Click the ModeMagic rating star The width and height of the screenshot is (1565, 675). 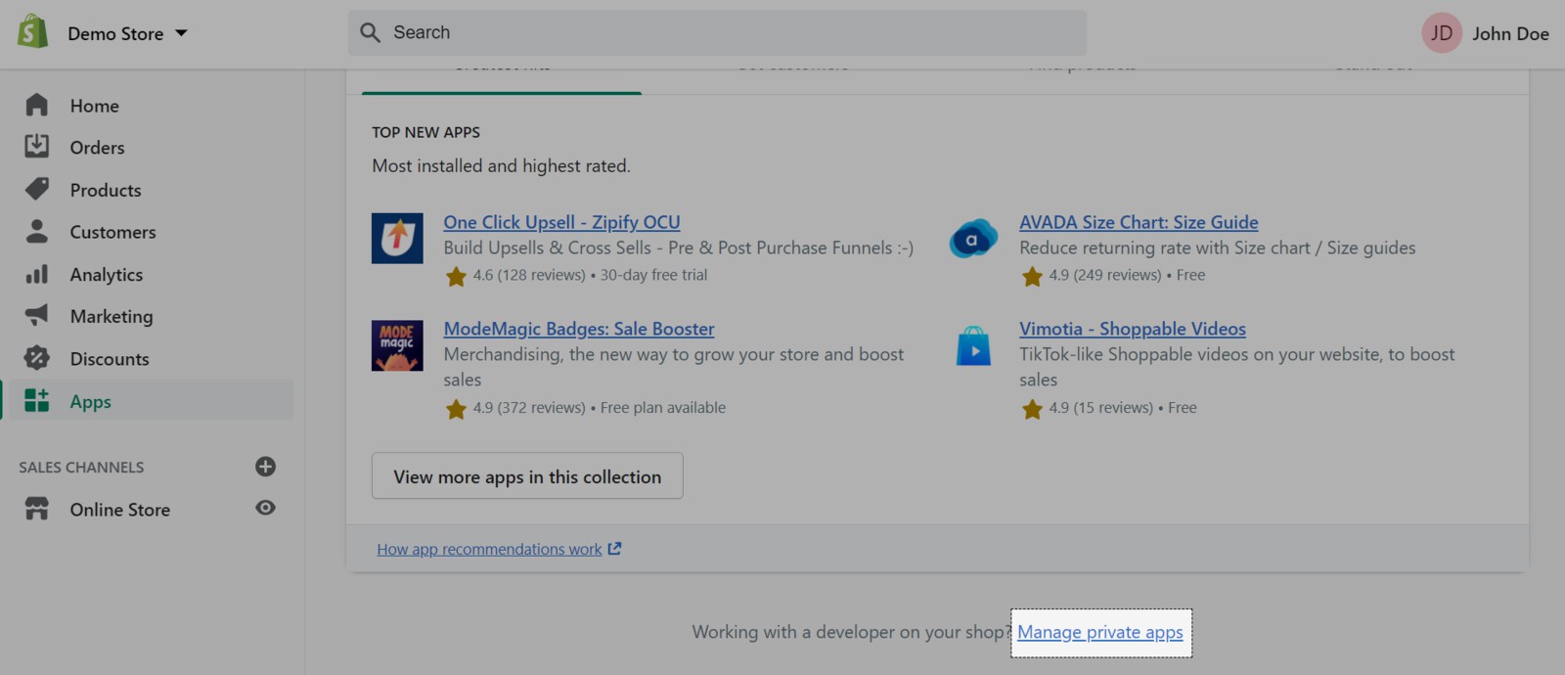pyautogui.click(x=456, y=409)
